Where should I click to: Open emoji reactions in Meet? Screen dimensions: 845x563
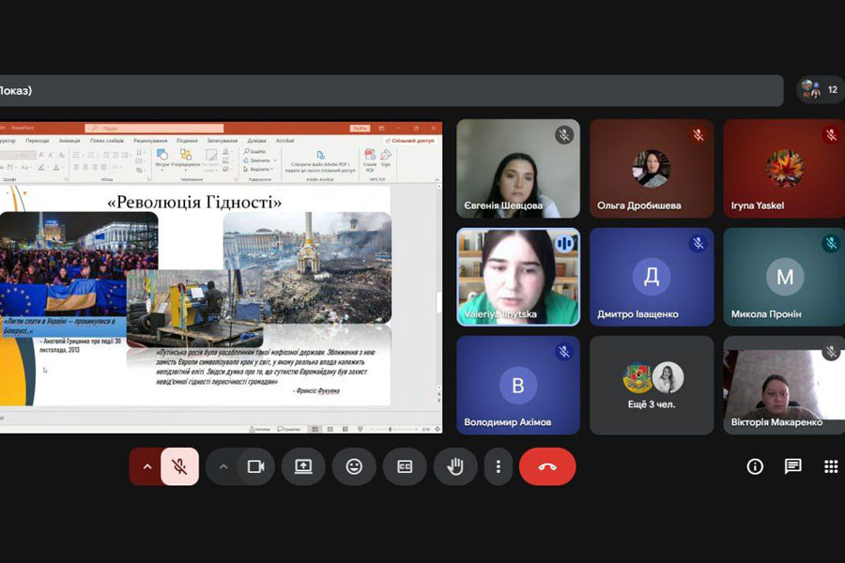pos(354,466)
